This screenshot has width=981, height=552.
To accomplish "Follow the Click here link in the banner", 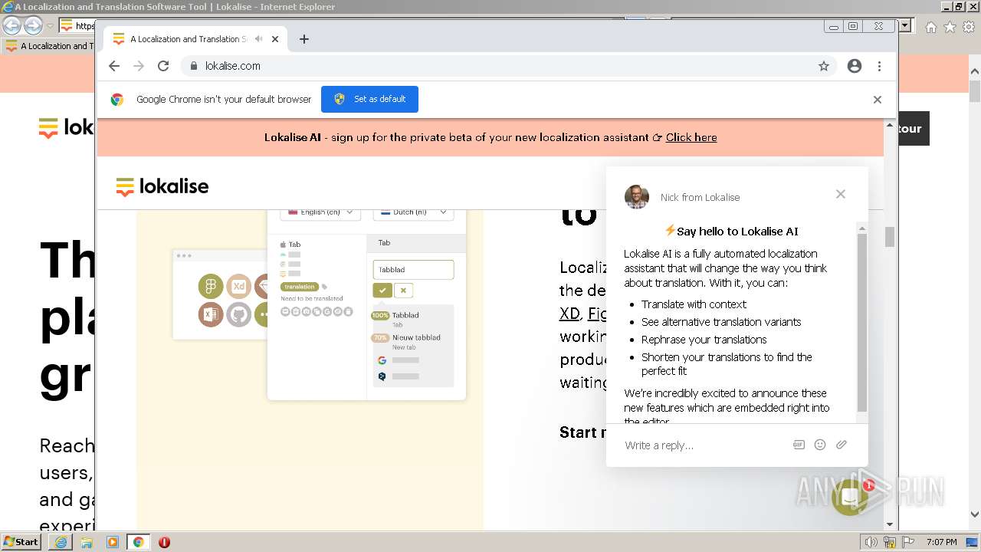I will tap(691, 137).
